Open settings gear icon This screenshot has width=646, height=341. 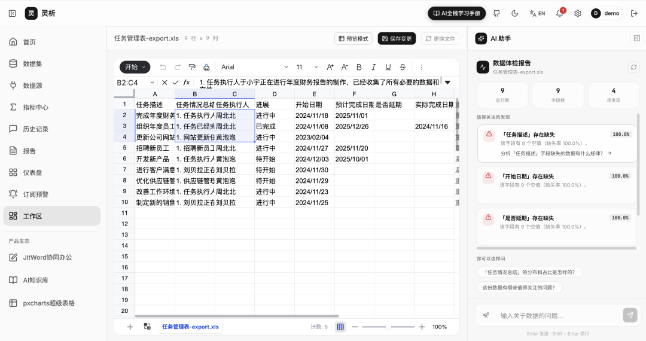(x=578, y=14)
